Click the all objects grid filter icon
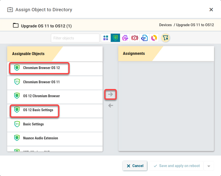The width and height of the screenshot is (221, 176). point(106,38)
